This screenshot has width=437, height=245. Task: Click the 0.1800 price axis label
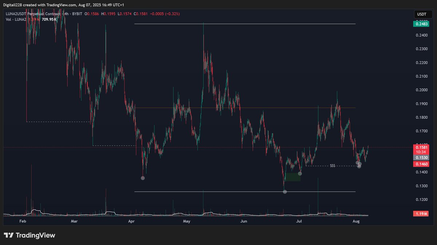pos(421,117)
